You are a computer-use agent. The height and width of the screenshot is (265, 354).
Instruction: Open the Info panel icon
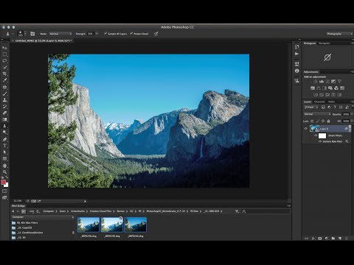pos(297,71)
